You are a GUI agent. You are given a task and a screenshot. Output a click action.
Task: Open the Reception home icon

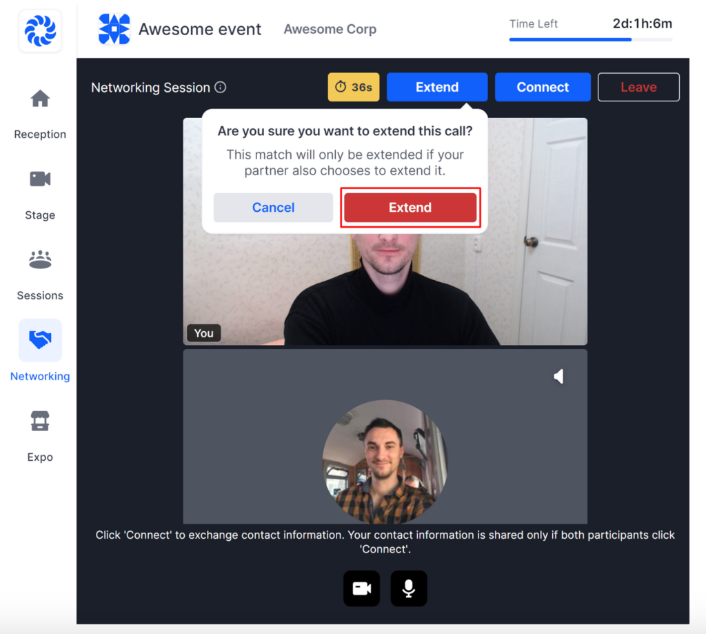point(40,99)
